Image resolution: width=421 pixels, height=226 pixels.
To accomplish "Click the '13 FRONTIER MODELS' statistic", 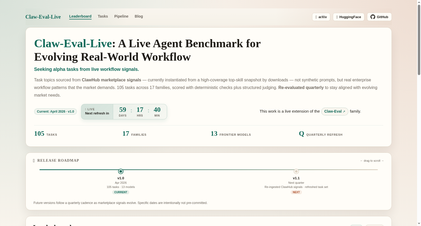I will (x=231, y=134).
